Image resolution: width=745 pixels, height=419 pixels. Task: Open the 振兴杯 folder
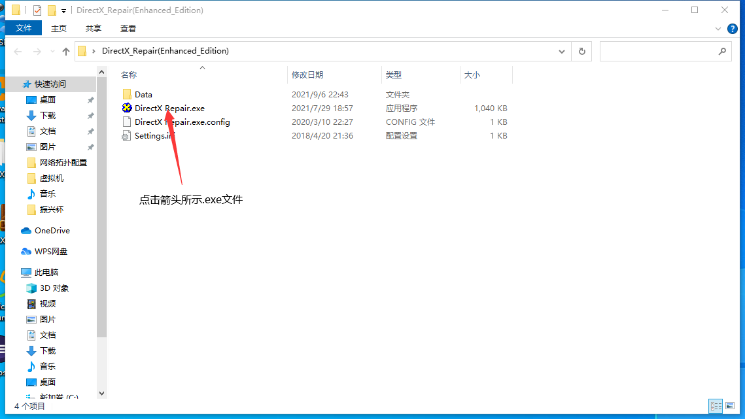click(x=51, y=209)
